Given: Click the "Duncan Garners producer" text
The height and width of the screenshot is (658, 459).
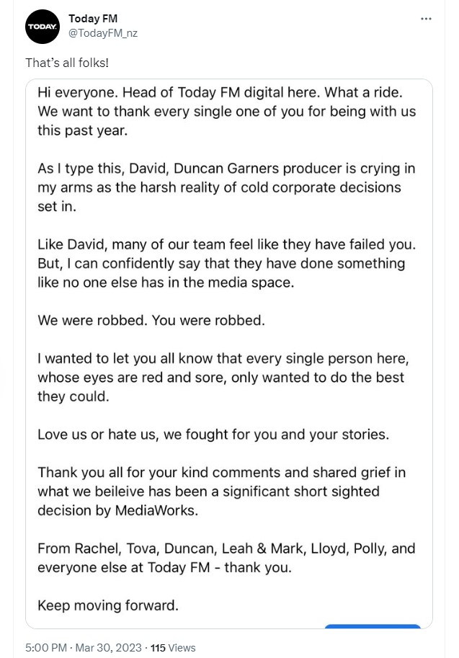Looking at the screenshot, I should pyautogui.click(x=252, y=169).
